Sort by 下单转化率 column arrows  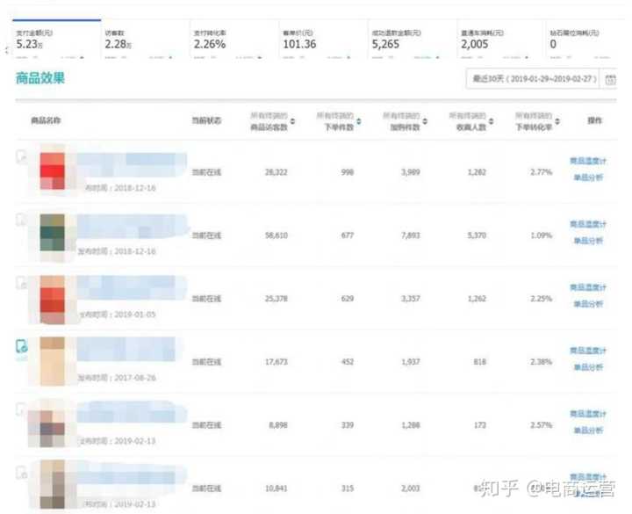pyautogui.click(x=559, y=120)
